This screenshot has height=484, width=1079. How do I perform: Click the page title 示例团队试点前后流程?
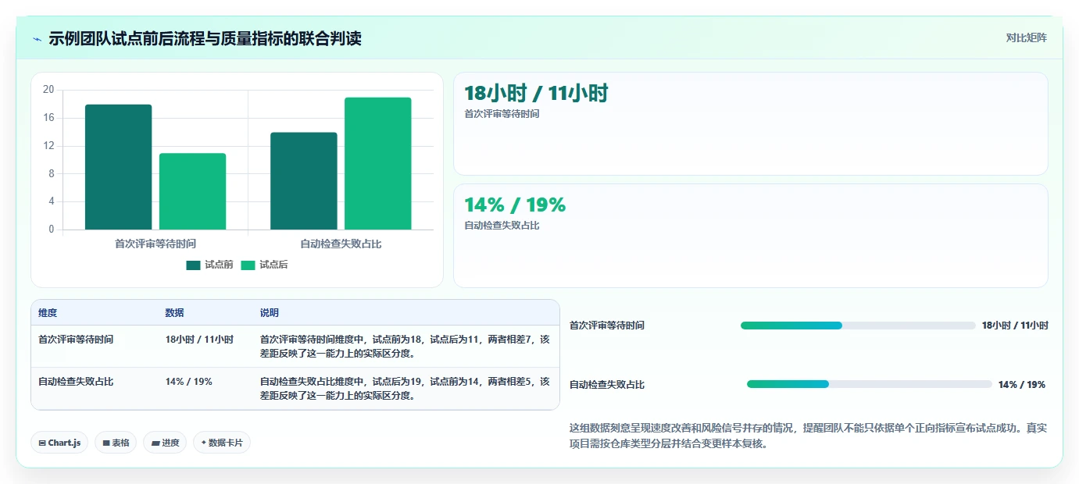(x=205, y=38)
